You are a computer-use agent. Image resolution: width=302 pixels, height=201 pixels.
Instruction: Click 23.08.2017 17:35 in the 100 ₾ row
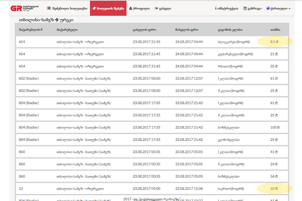[x=146, y=127]
